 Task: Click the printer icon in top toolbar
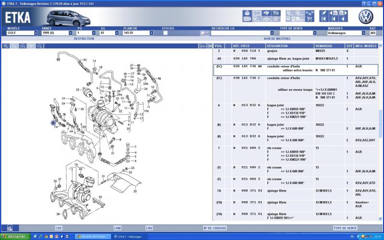[247, 13]
